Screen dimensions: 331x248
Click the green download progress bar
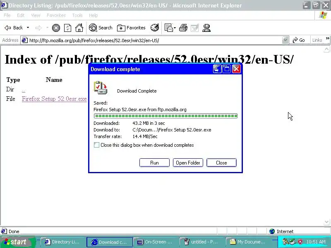pos(165,116)
